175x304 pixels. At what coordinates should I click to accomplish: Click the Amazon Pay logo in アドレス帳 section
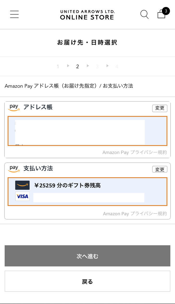point(13,107)
